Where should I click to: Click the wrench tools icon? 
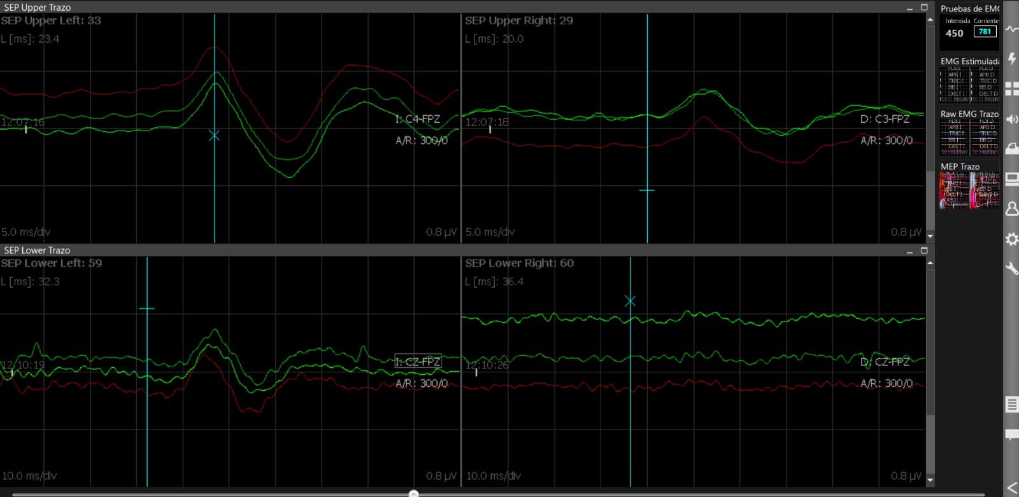[1011, 269]
